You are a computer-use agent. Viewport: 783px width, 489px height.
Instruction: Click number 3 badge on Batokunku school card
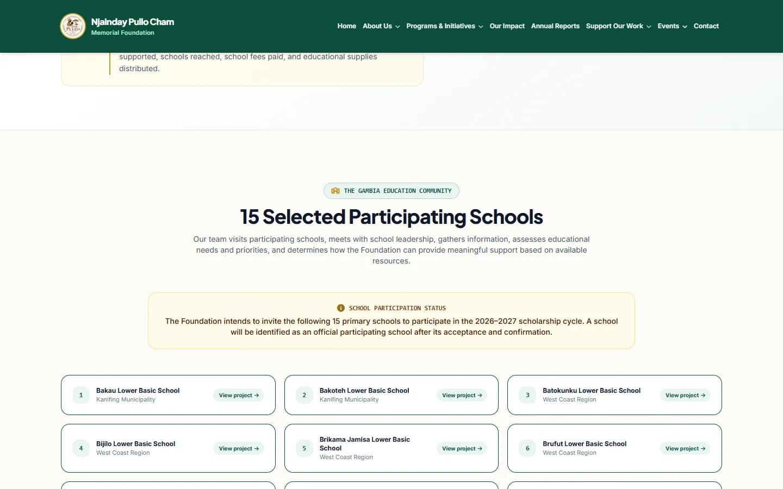tap(527, 395)
